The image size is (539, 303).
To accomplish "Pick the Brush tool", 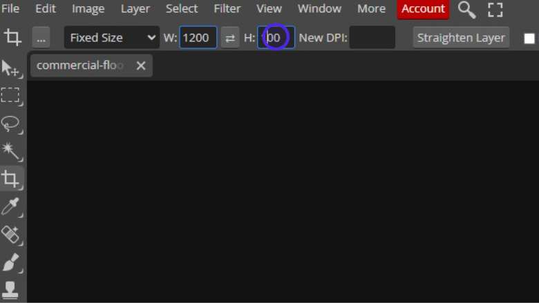I will coord(10,262).
